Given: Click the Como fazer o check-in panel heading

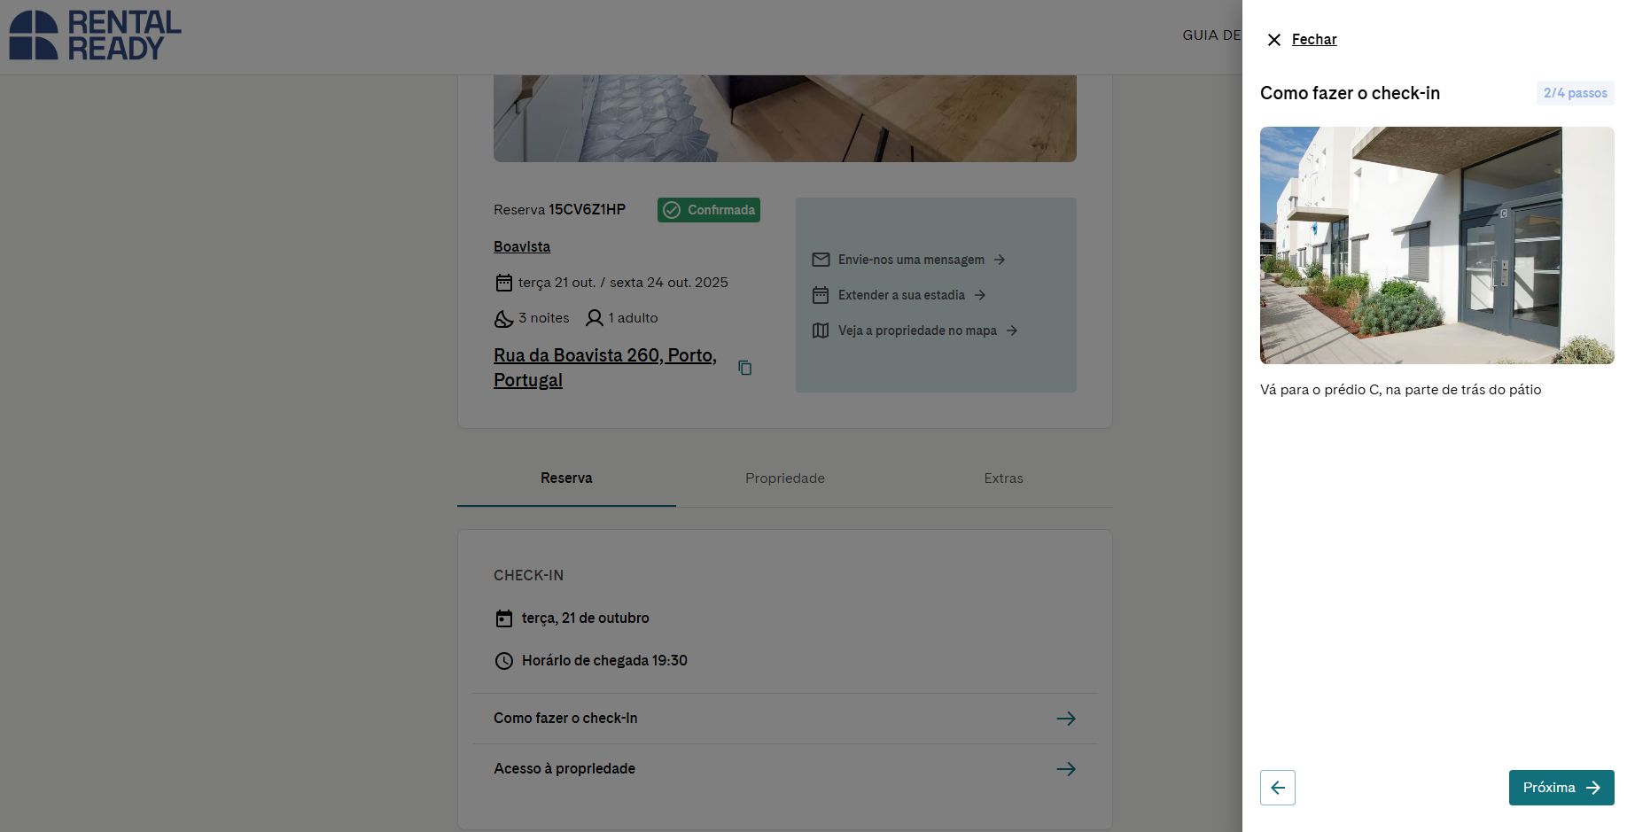Looking at the screenshot, I should (1350, 93).
